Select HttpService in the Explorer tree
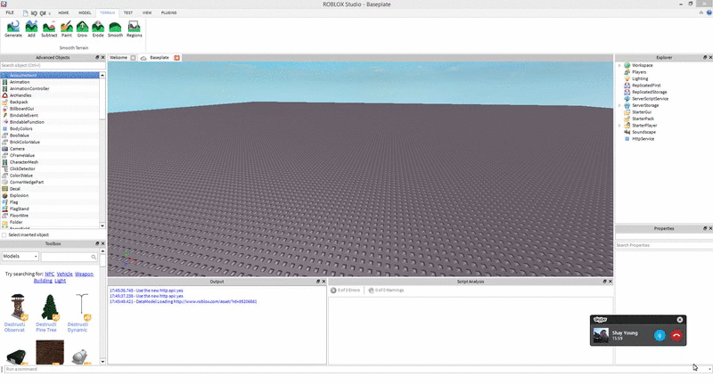The height and width of the screenshot is (385, 713). (643, 139)
